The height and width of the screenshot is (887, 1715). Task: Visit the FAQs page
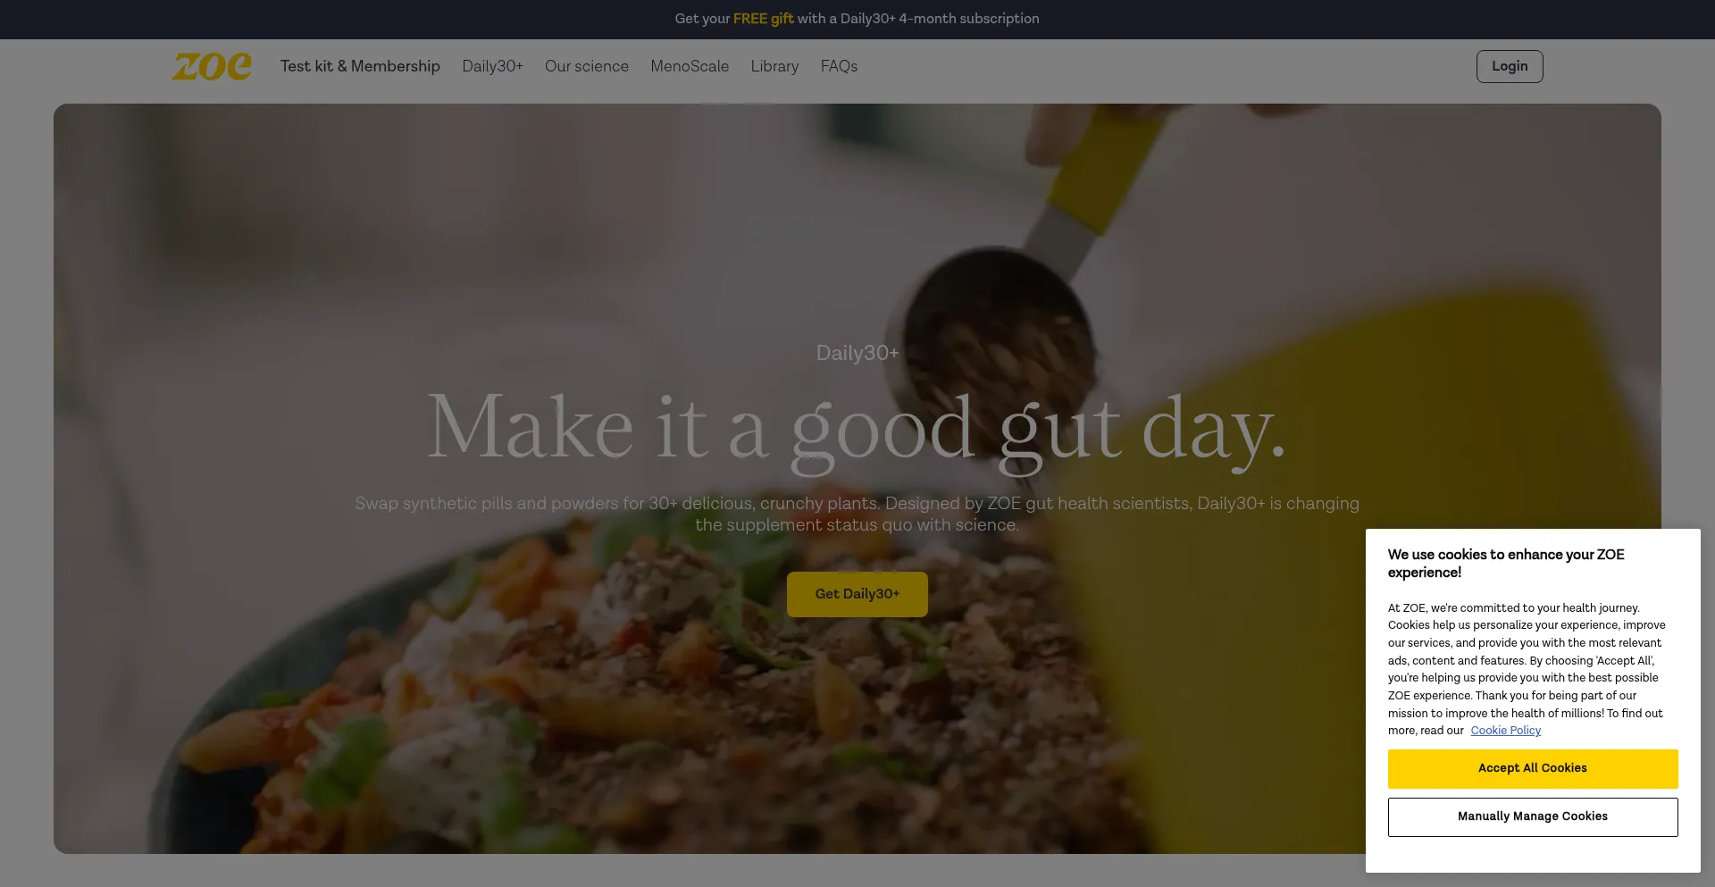(x=839, y=66)
